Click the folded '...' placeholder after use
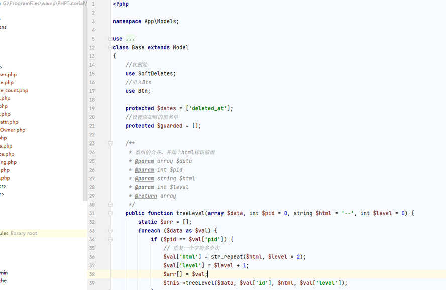The image size is (446, 290). click(x=130, y=39)
